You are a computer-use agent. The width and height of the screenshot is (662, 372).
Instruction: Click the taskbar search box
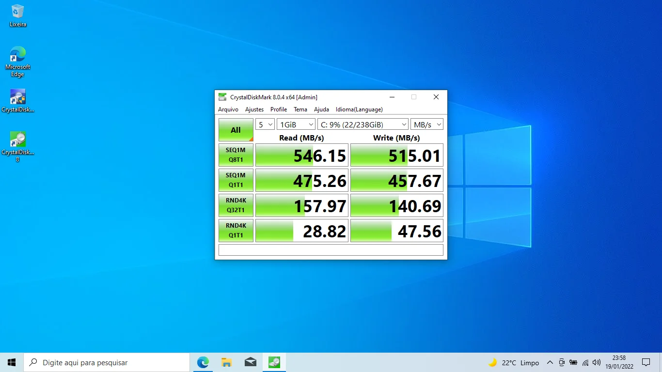(107, 362)
